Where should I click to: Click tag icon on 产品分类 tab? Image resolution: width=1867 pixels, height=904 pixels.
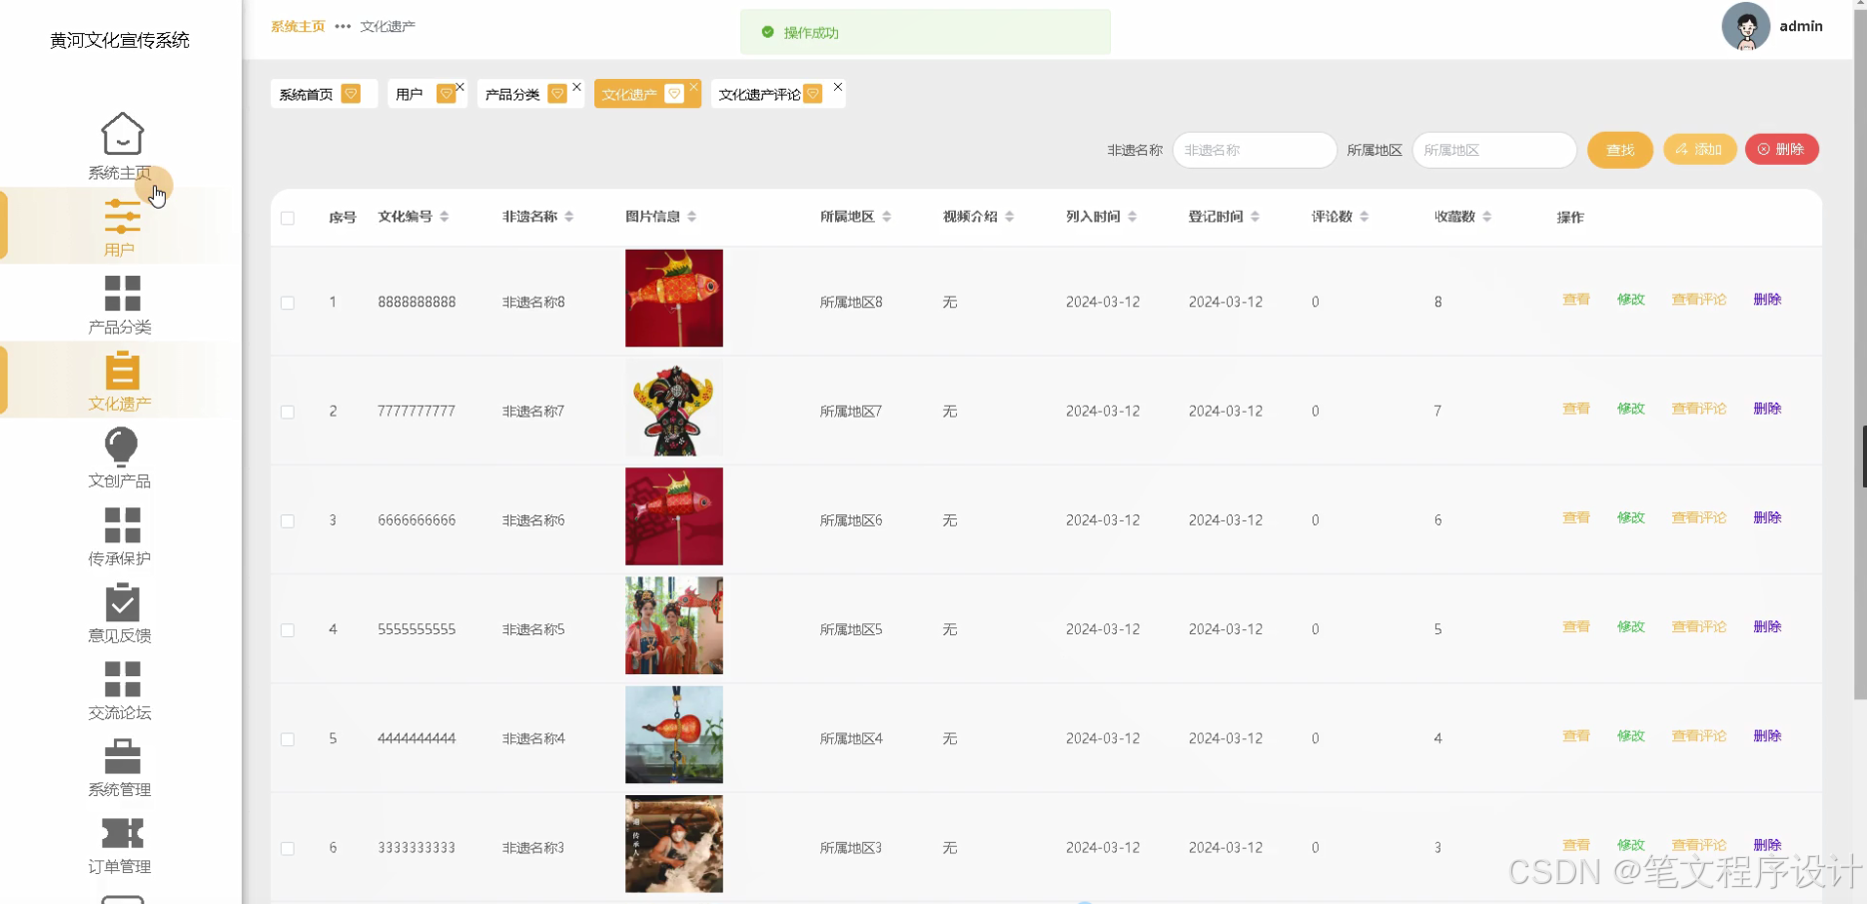point(557,94)
